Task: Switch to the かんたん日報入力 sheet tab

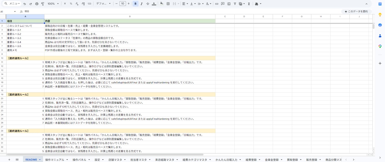Action: pos(226,160)
